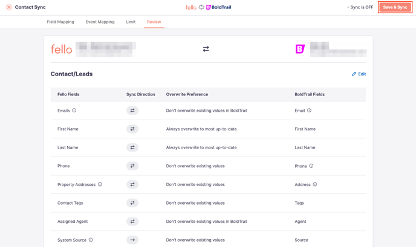Viewport: 416px width, 247px height.
Task: Click the First Name Fello field
Action: [68, 129]
